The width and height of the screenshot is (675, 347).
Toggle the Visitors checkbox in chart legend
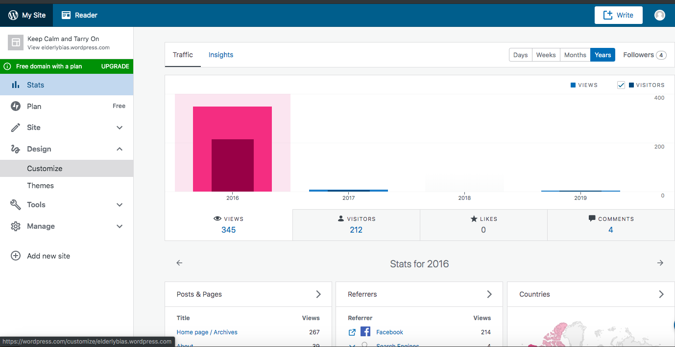coord(621,85)
